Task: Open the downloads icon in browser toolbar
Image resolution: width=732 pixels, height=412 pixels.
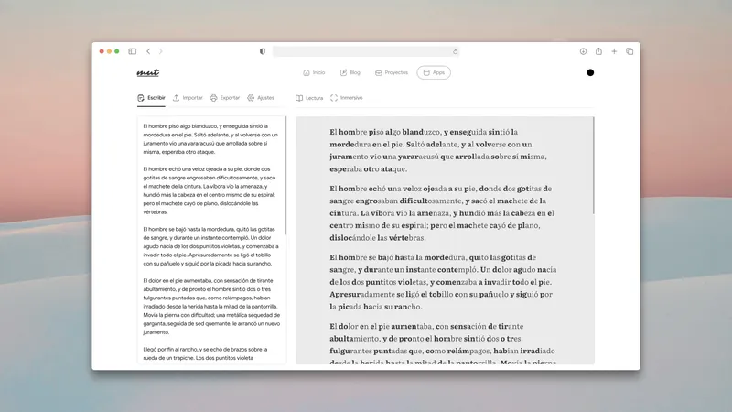Action: (x=583, y=51)
